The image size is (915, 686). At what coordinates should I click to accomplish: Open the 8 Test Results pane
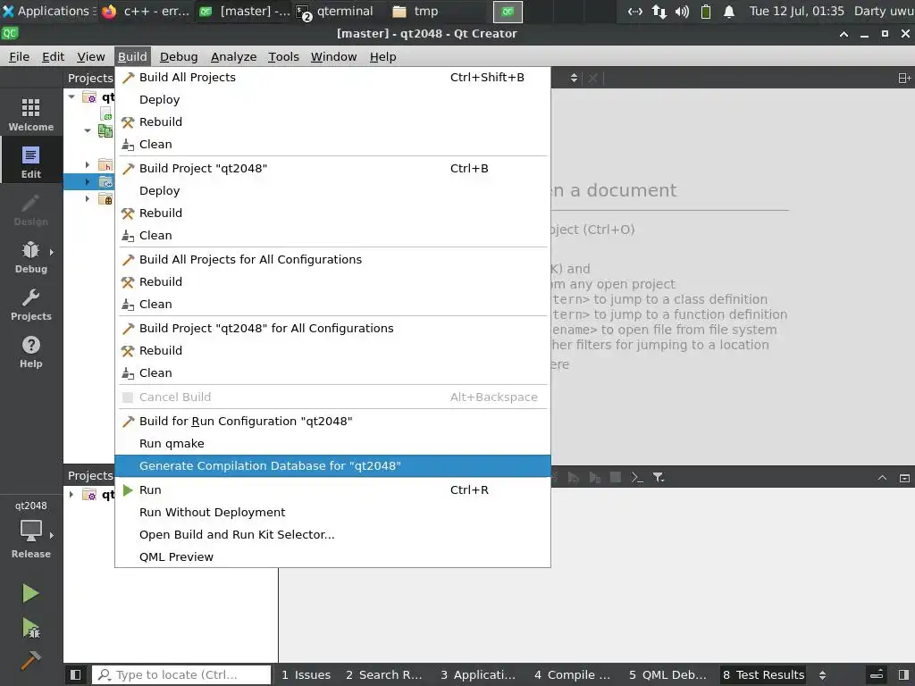pyautogui.click(x=763, y=675)
